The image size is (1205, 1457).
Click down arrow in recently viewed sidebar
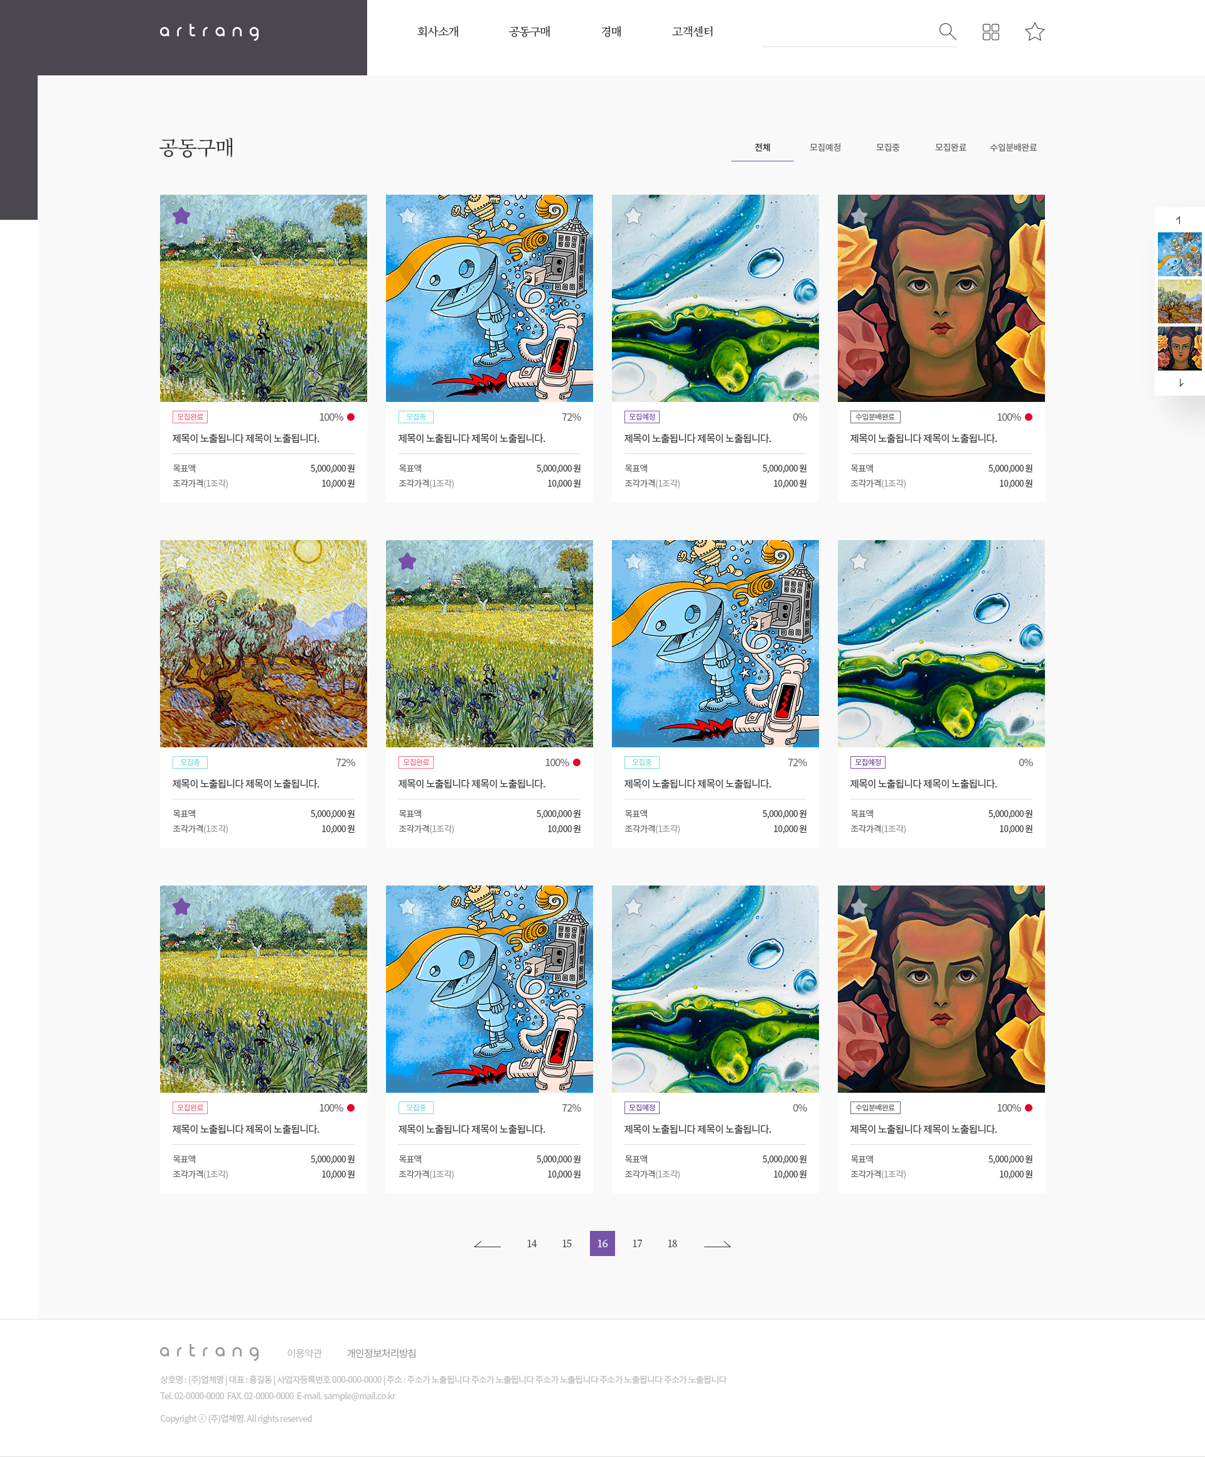coord(1181,383)
